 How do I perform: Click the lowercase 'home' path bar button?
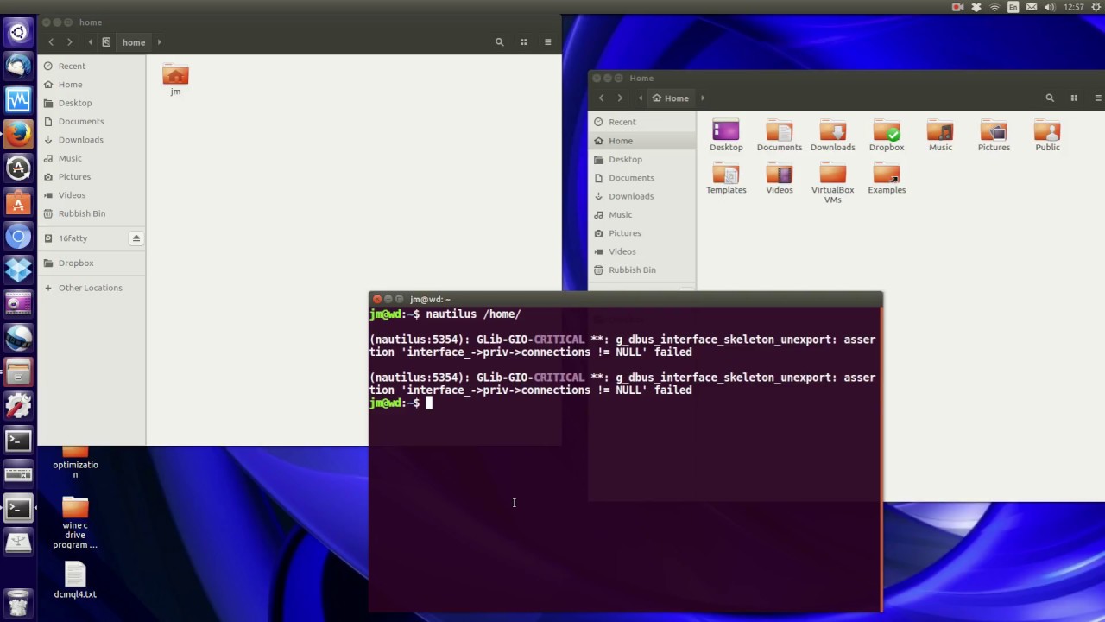[133, 42]
